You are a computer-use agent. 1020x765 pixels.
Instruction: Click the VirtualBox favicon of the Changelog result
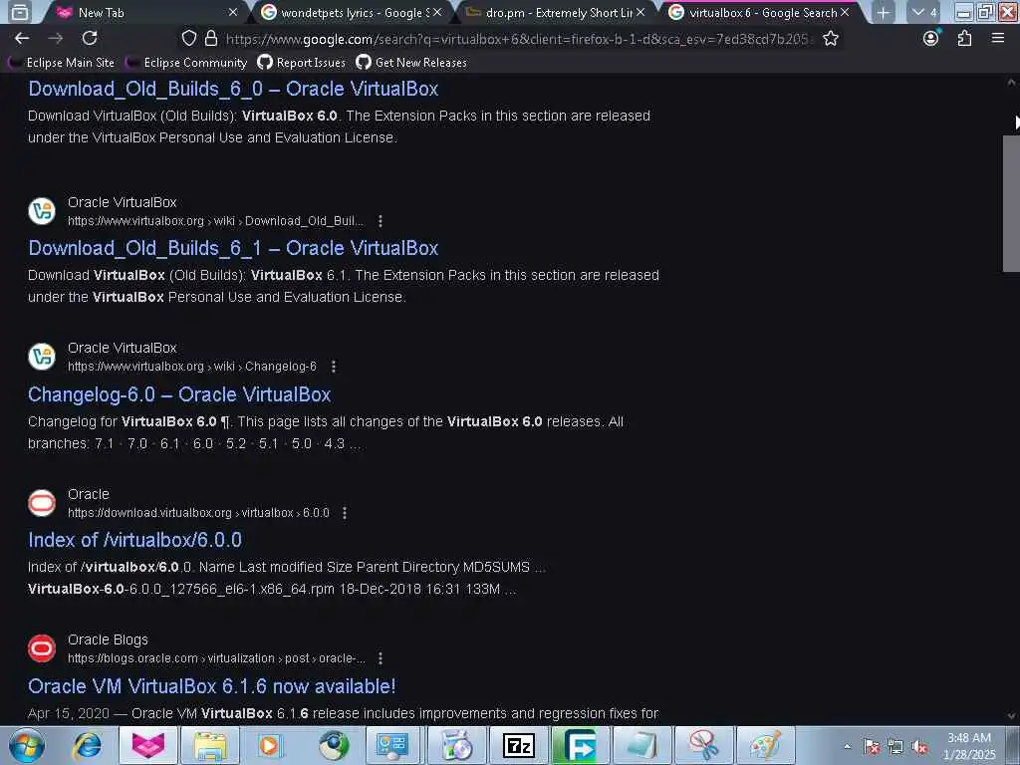42,357
